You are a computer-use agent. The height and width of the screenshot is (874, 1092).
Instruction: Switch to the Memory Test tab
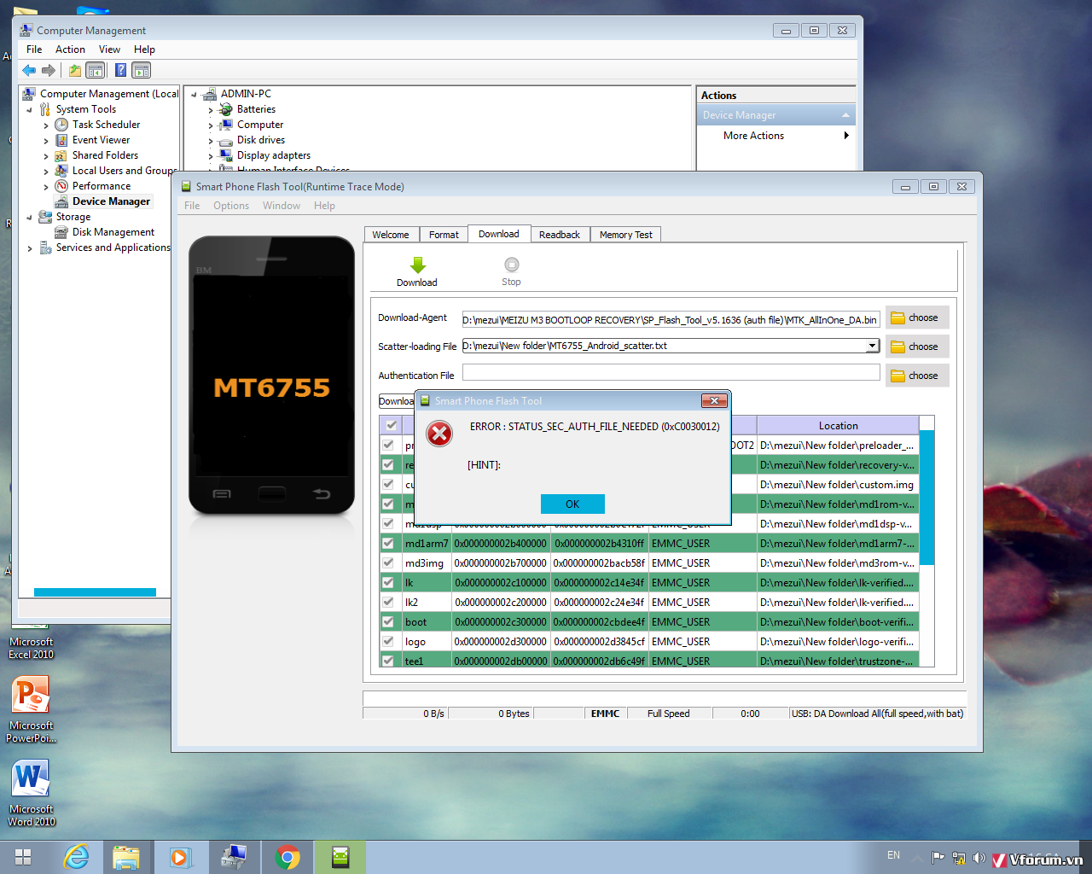(626, 235)
